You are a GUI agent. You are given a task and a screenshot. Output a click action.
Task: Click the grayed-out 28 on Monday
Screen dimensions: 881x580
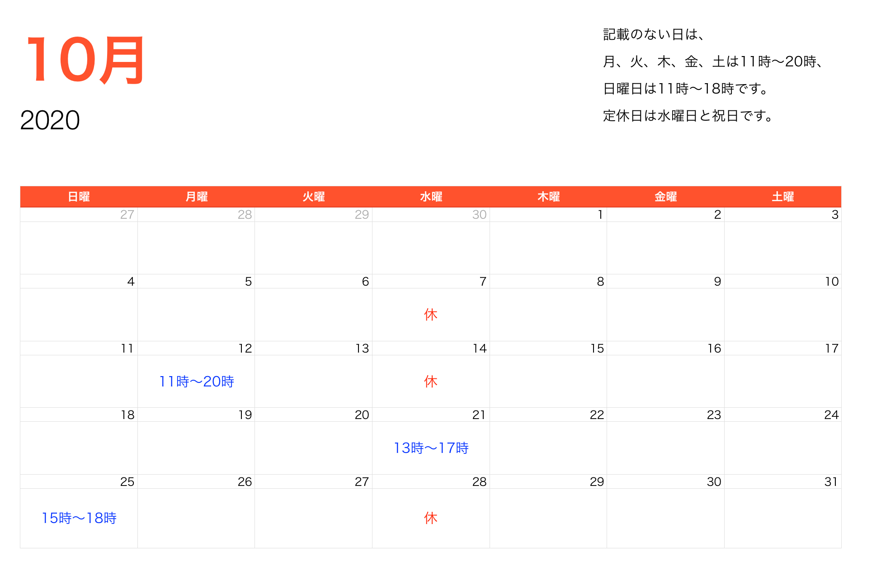(x=245, y=215)
